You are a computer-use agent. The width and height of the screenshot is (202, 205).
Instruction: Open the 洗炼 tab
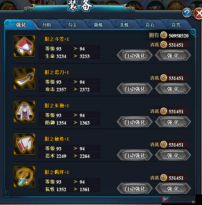124,25
